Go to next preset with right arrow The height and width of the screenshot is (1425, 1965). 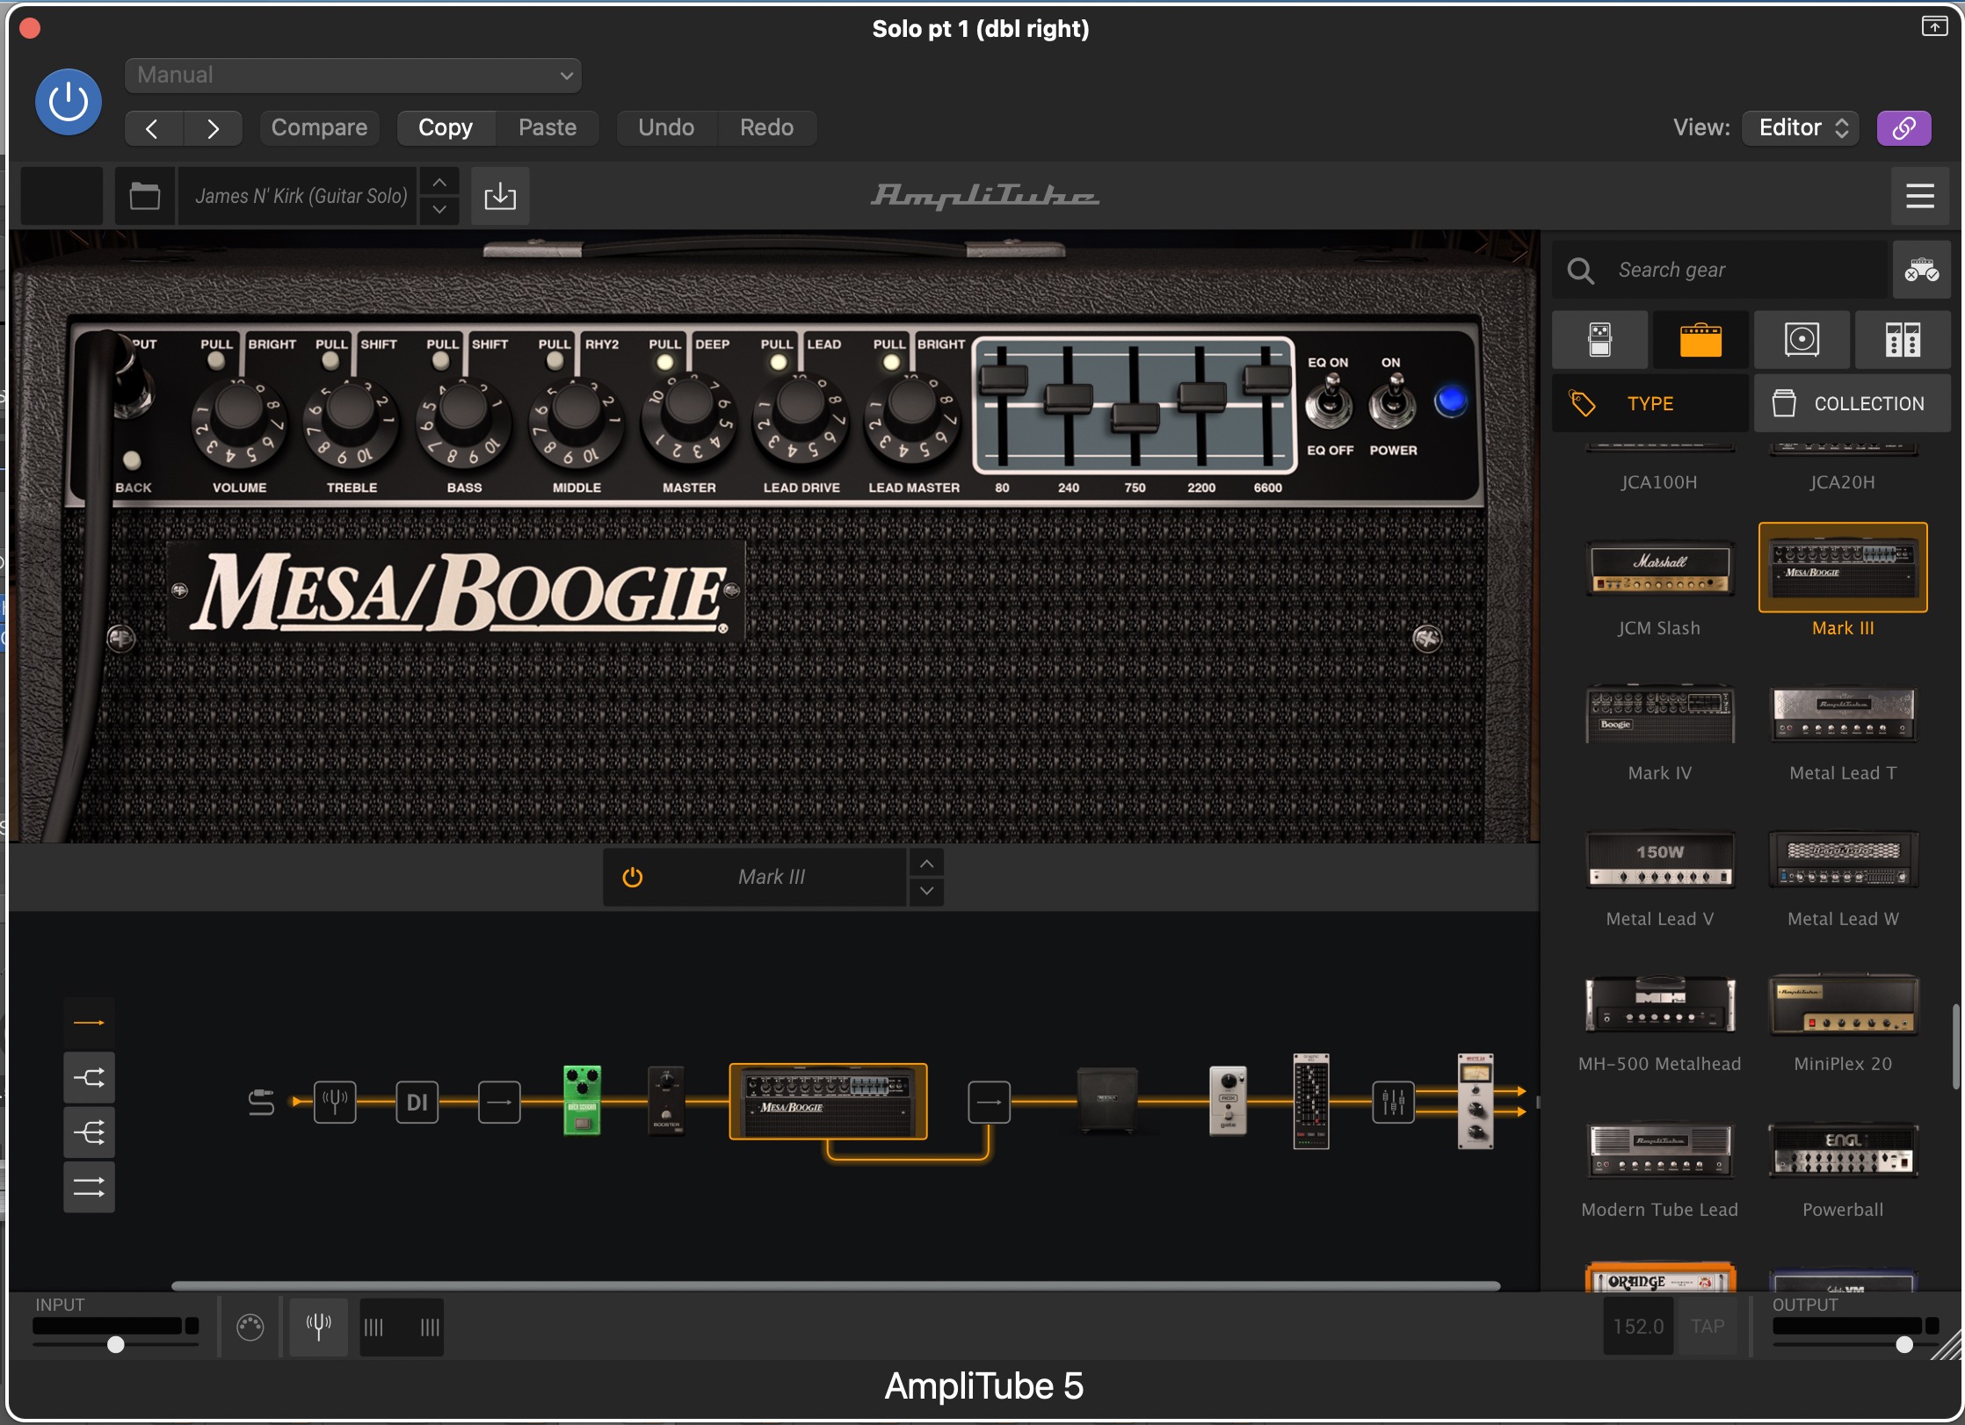click(x=214, y=128)
